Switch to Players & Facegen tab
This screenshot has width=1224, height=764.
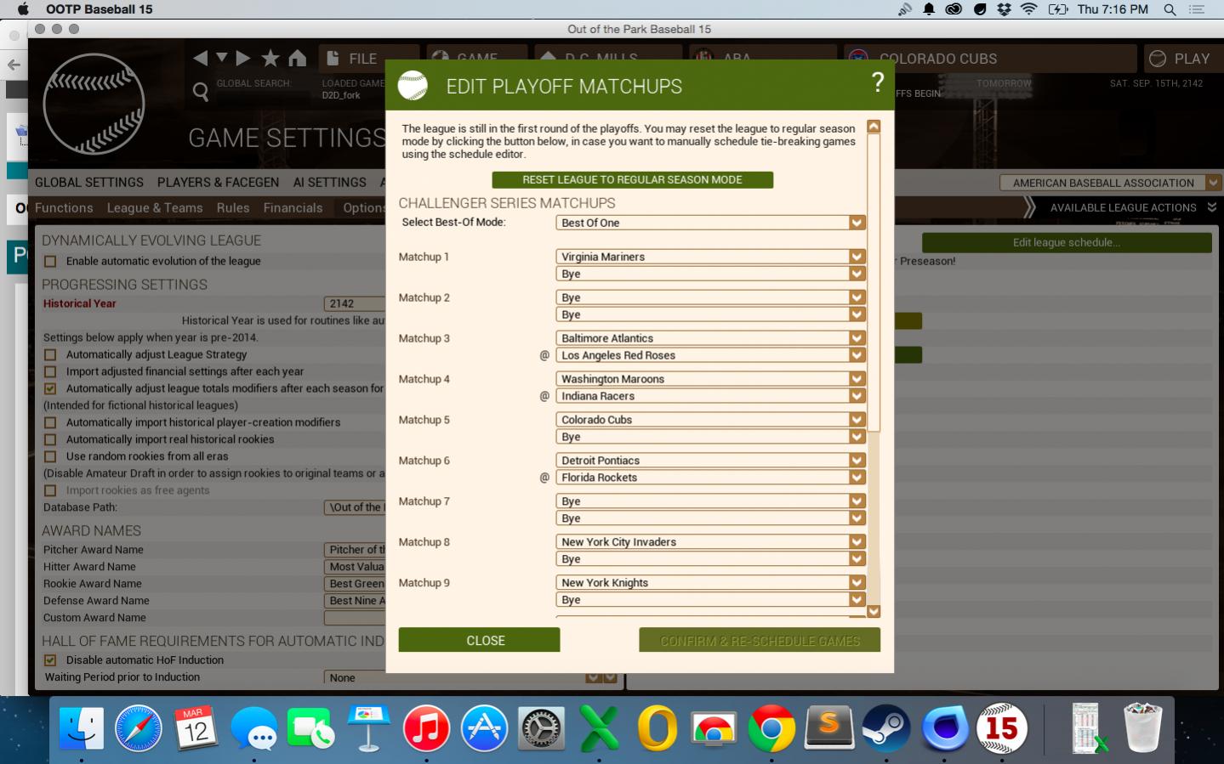[x=218, y=183]
